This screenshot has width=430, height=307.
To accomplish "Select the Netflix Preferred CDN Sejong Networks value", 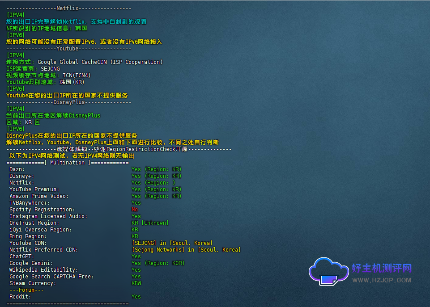I will (186, 250).
